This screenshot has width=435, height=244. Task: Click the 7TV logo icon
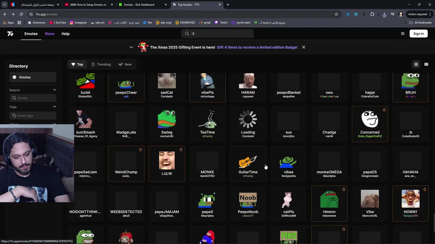(10, 34)
